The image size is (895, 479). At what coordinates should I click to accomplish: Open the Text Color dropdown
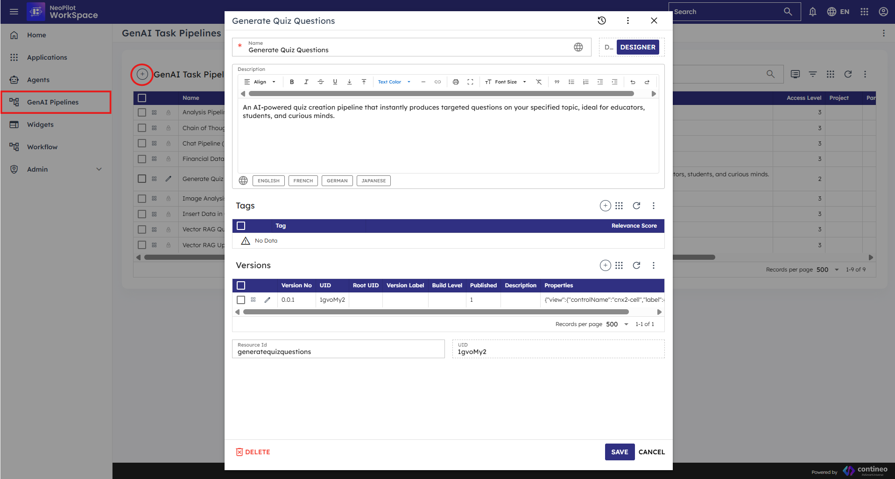(394, 82)
